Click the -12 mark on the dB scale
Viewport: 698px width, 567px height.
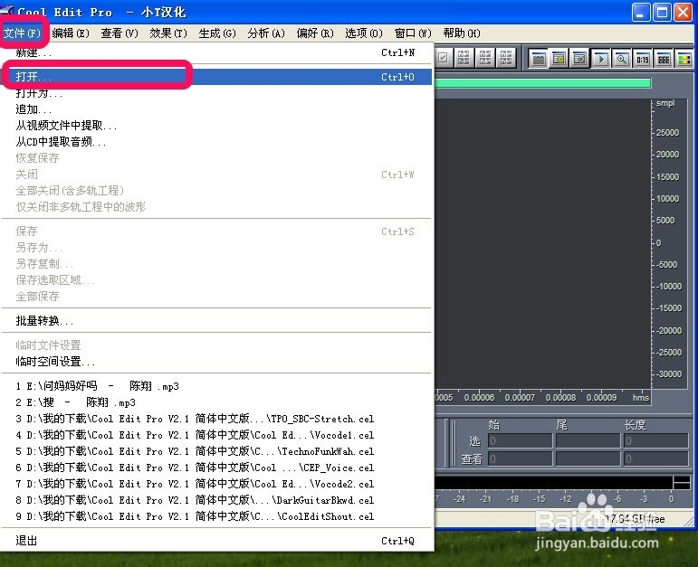click(565, 499)
